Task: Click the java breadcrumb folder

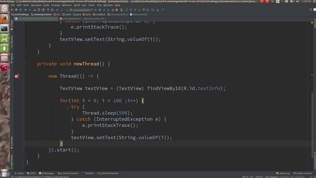Action: (77, 14)
